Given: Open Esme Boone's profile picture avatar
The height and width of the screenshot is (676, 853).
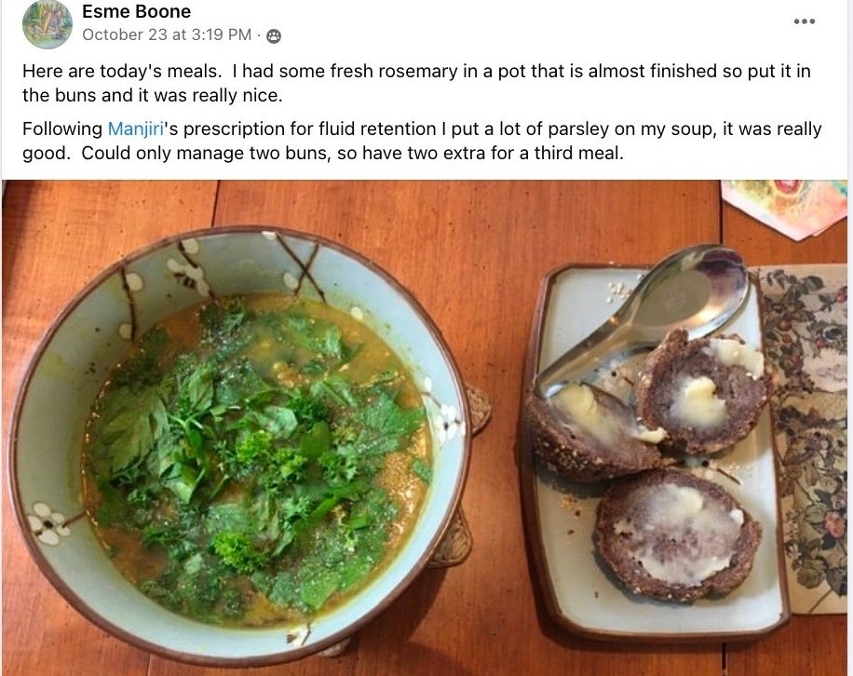Looking at the screenshot, I should (47, 23).
